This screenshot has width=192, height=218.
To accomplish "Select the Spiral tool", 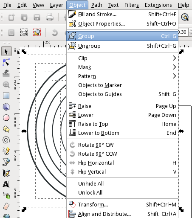I will click(x=6, y=140).
